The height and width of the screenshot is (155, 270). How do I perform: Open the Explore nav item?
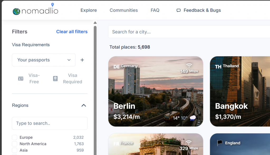(89, 10)
